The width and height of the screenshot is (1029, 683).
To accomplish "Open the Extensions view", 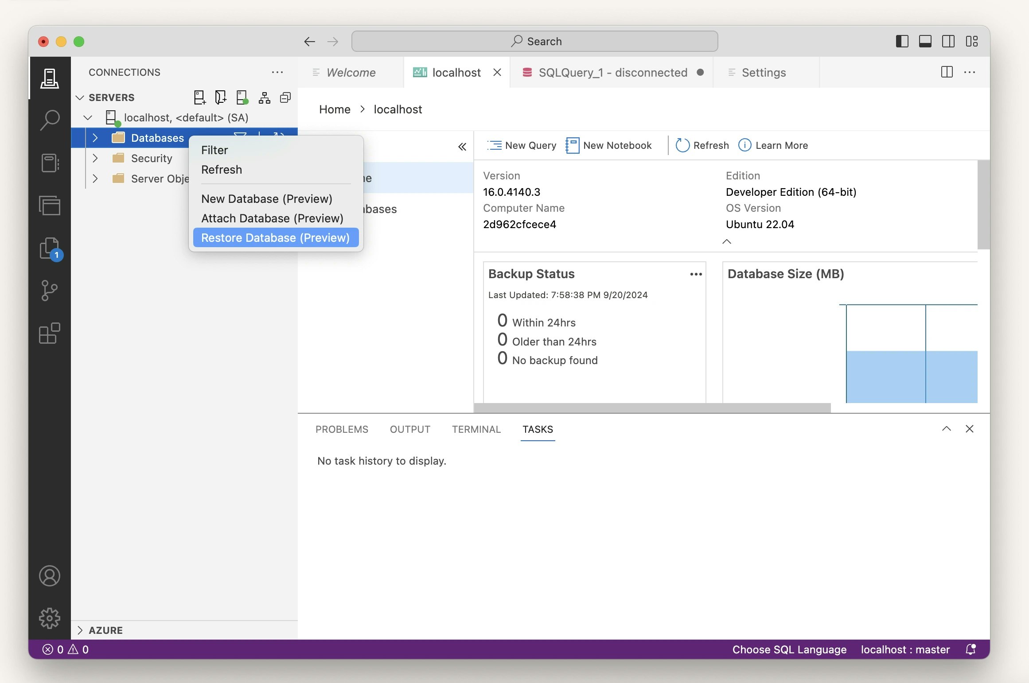I will [x=49, y=333].
